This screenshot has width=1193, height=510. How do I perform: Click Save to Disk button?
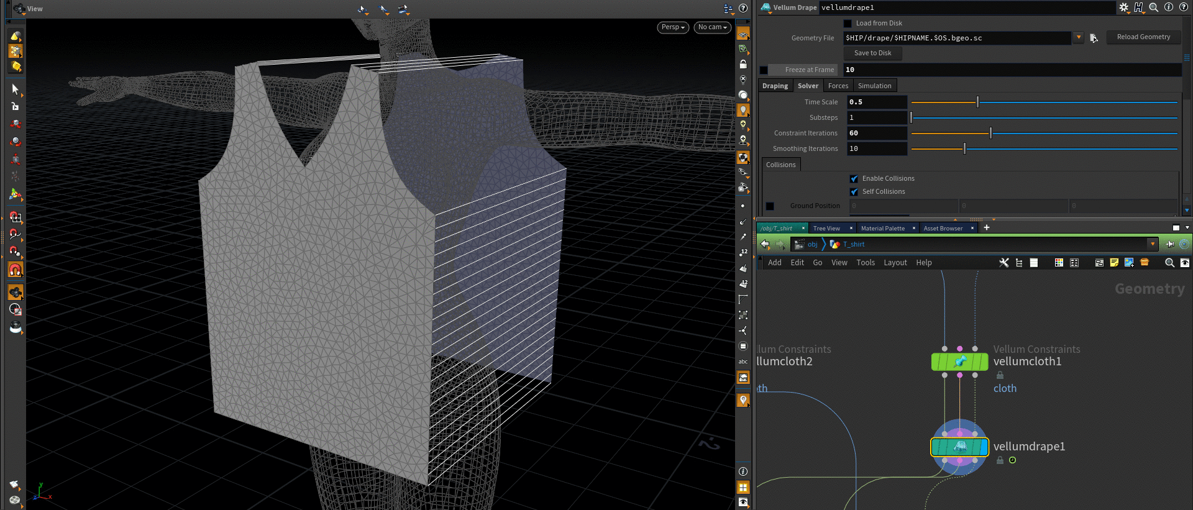[872, 53]
